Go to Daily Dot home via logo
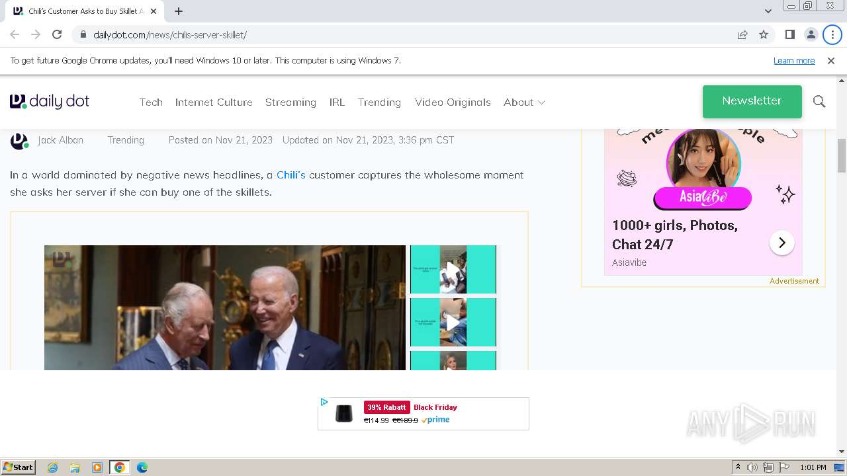Viewport: 847px width, 476px height. coord(50,101)
